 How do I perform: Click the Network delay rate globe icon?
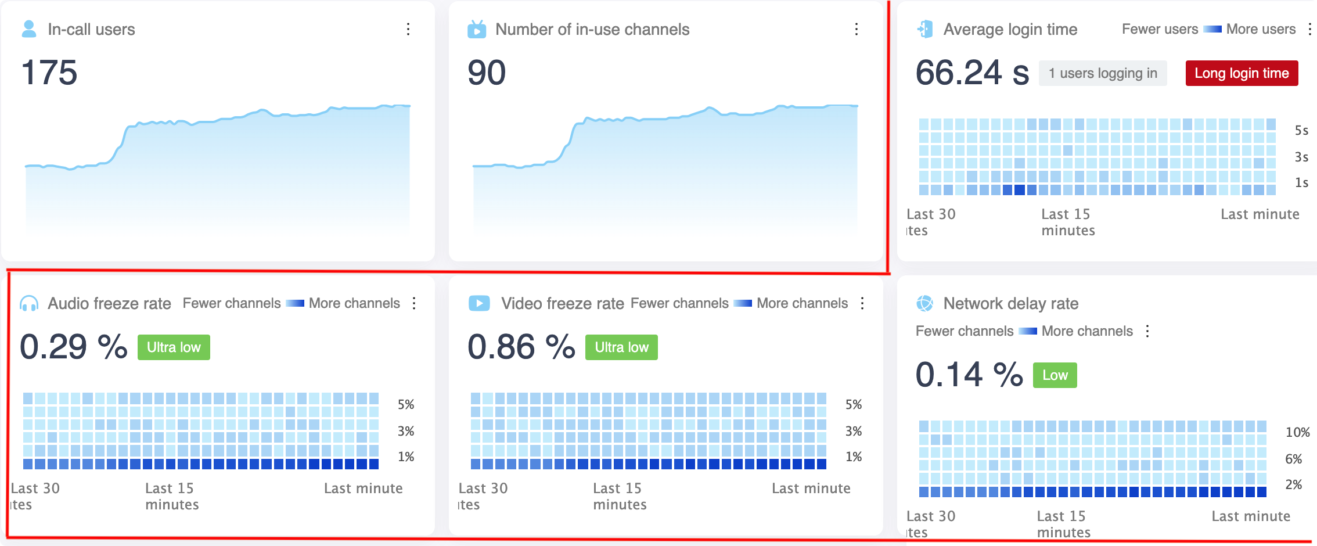(924, 303)
